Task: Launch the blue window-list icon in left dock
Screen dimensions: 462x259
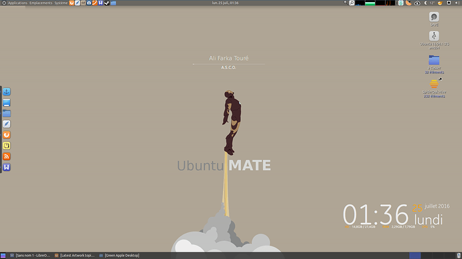Action: (x=7, y=103)
